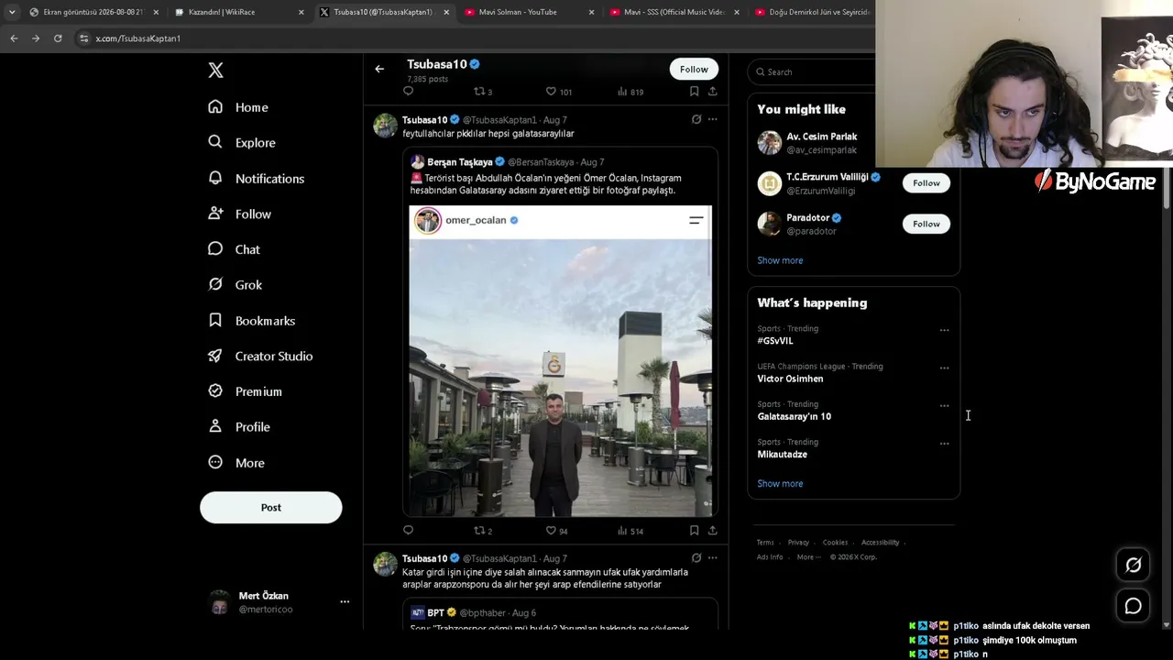Open browser tab search dropdown

click(12, 12)
